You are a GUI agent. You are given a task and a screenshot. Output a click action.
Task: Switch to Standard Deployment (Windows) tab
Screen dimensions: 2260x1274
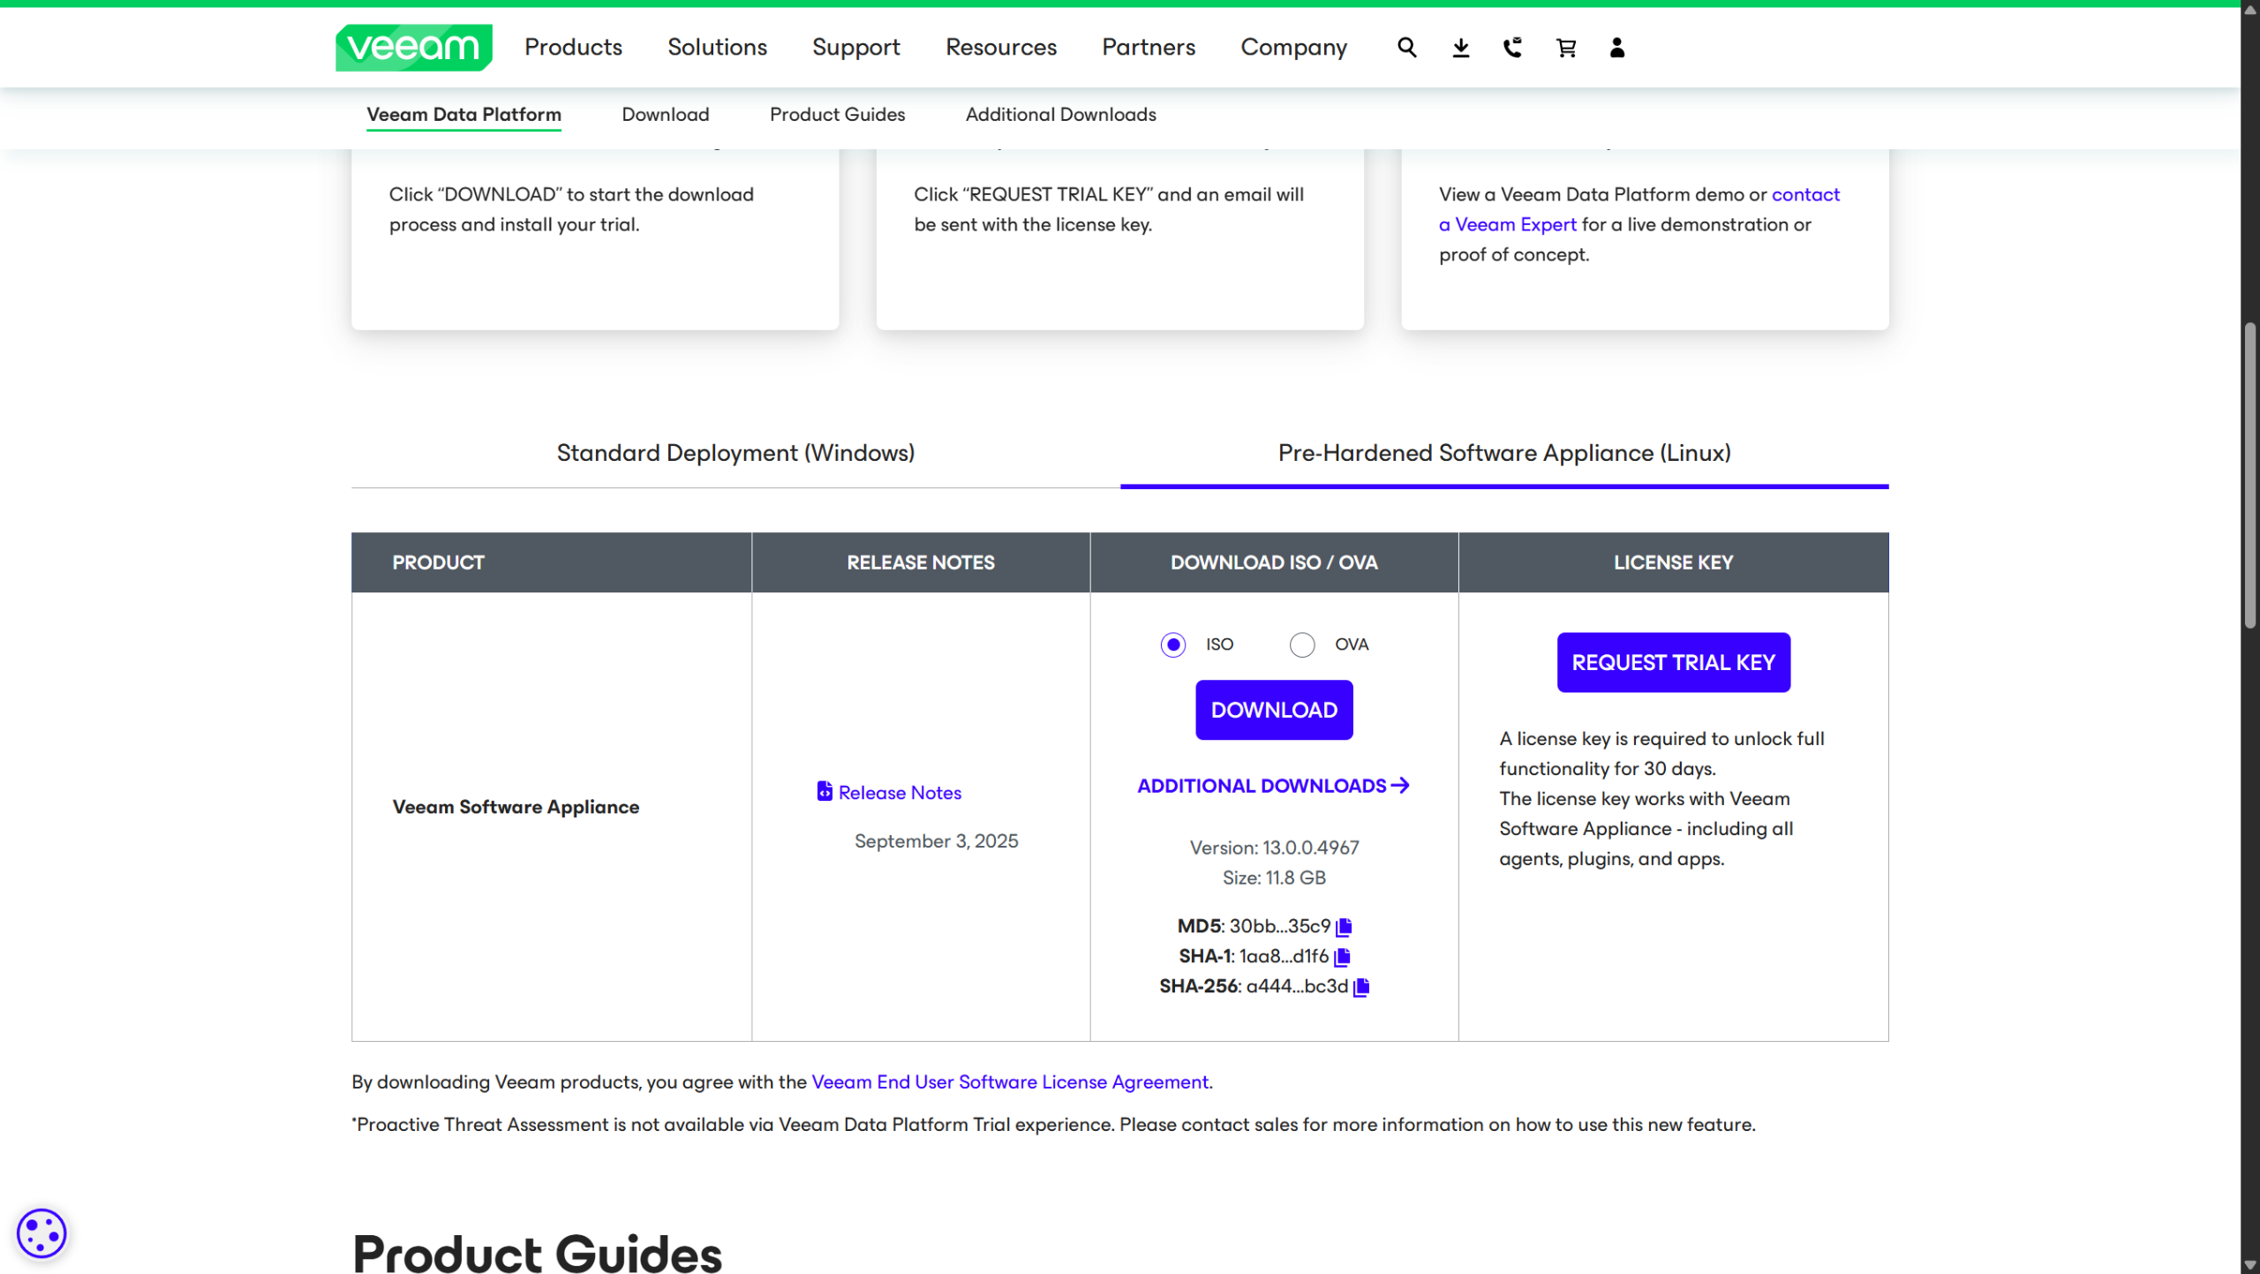[735, 453]
